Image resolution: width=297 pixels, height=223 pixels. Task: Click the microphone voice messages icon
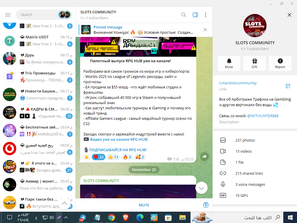coord(223,184)
